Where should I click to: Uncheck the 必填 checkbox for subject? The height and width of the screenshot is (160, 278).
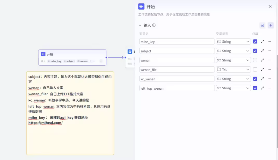255,51
